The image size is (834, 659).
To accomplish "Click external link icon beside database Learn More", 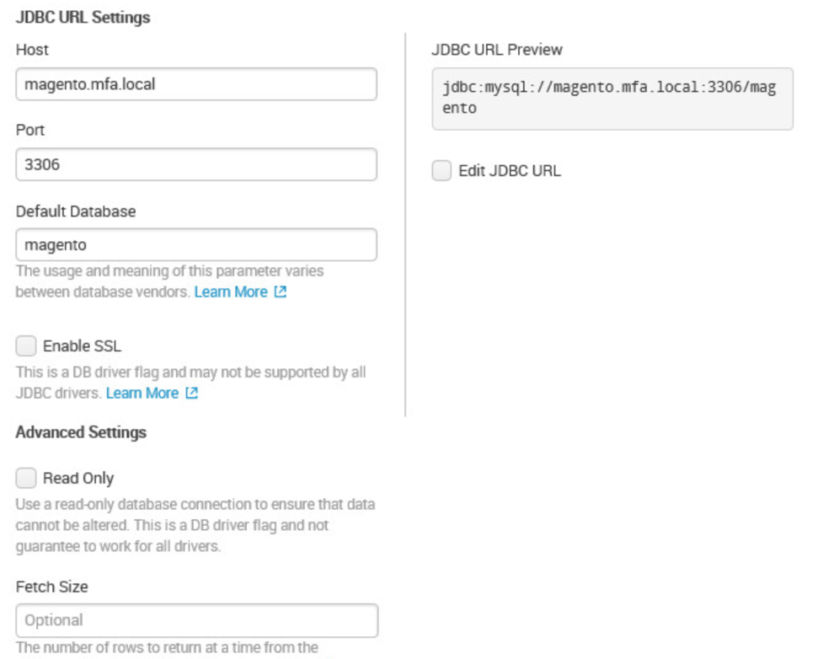I will (281, 292).
